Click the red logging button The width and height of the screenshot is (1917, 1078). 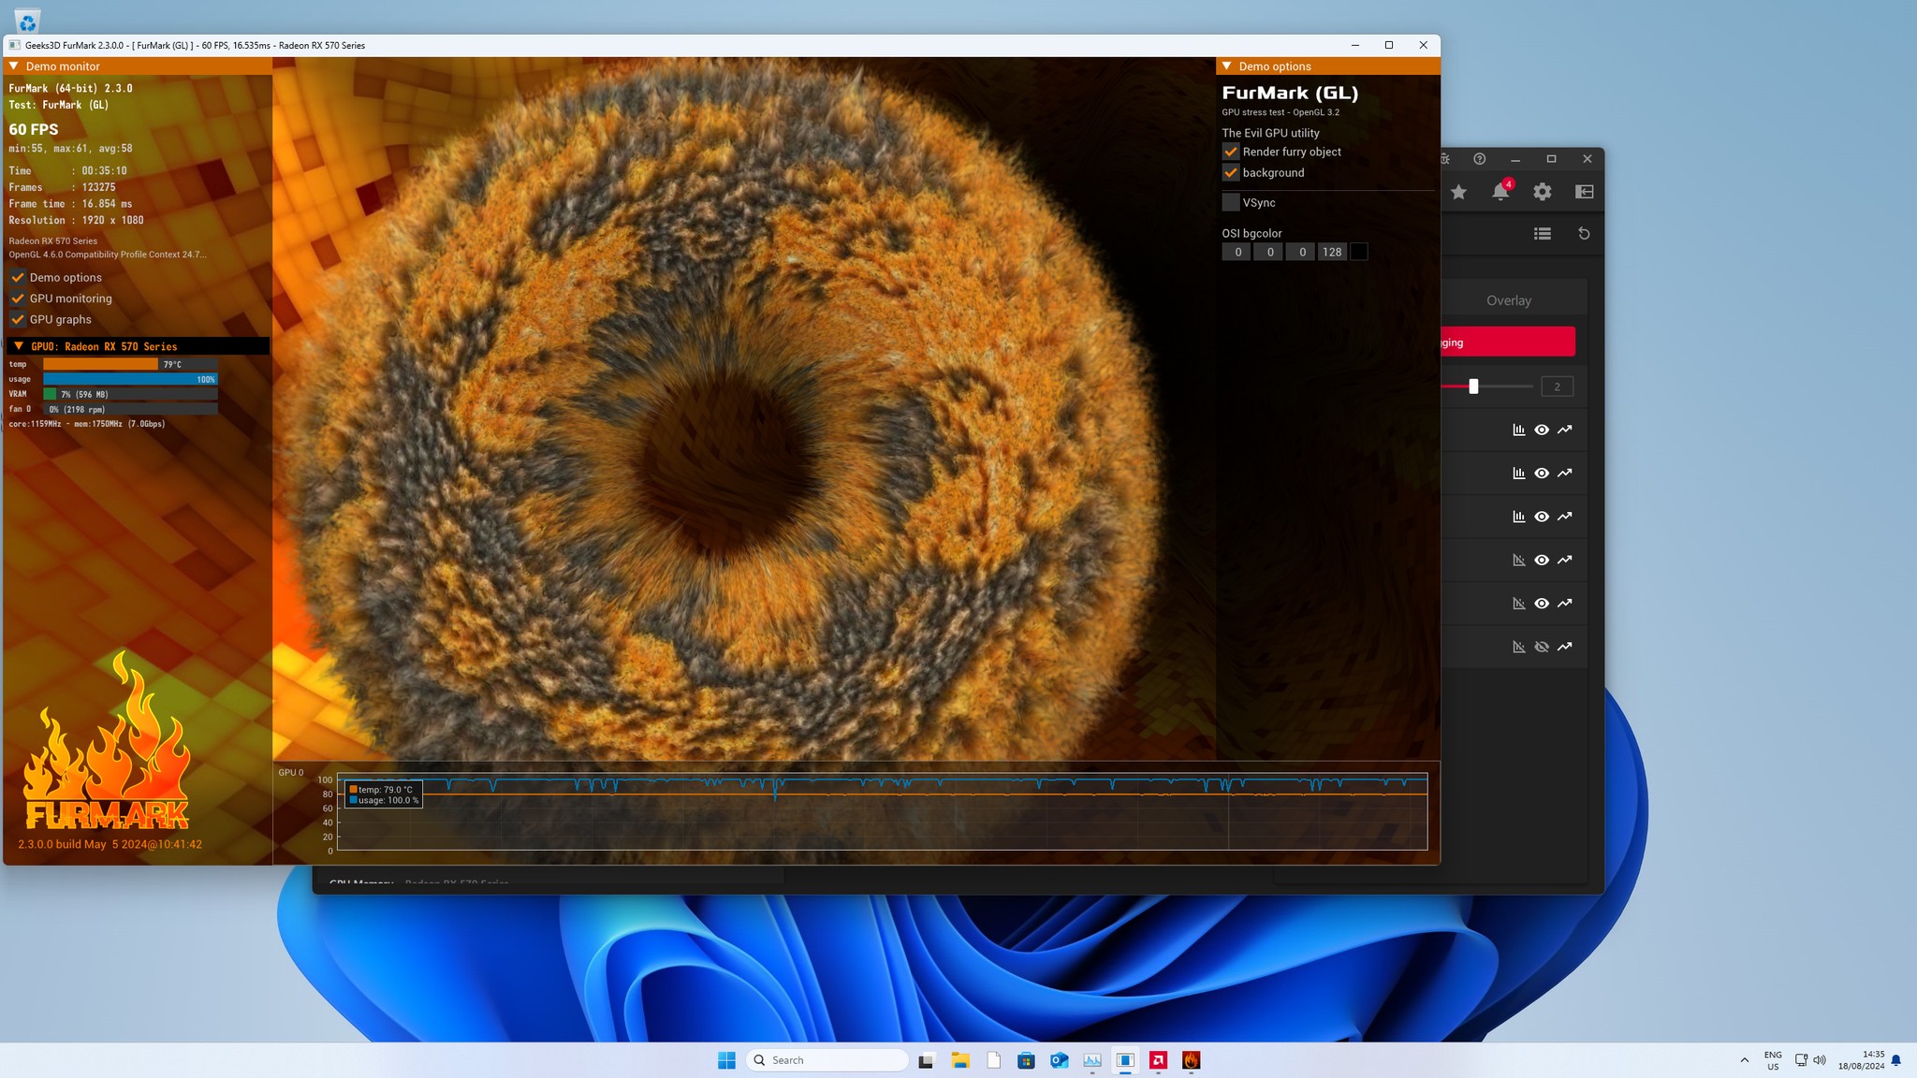(x=1508, y=342)
